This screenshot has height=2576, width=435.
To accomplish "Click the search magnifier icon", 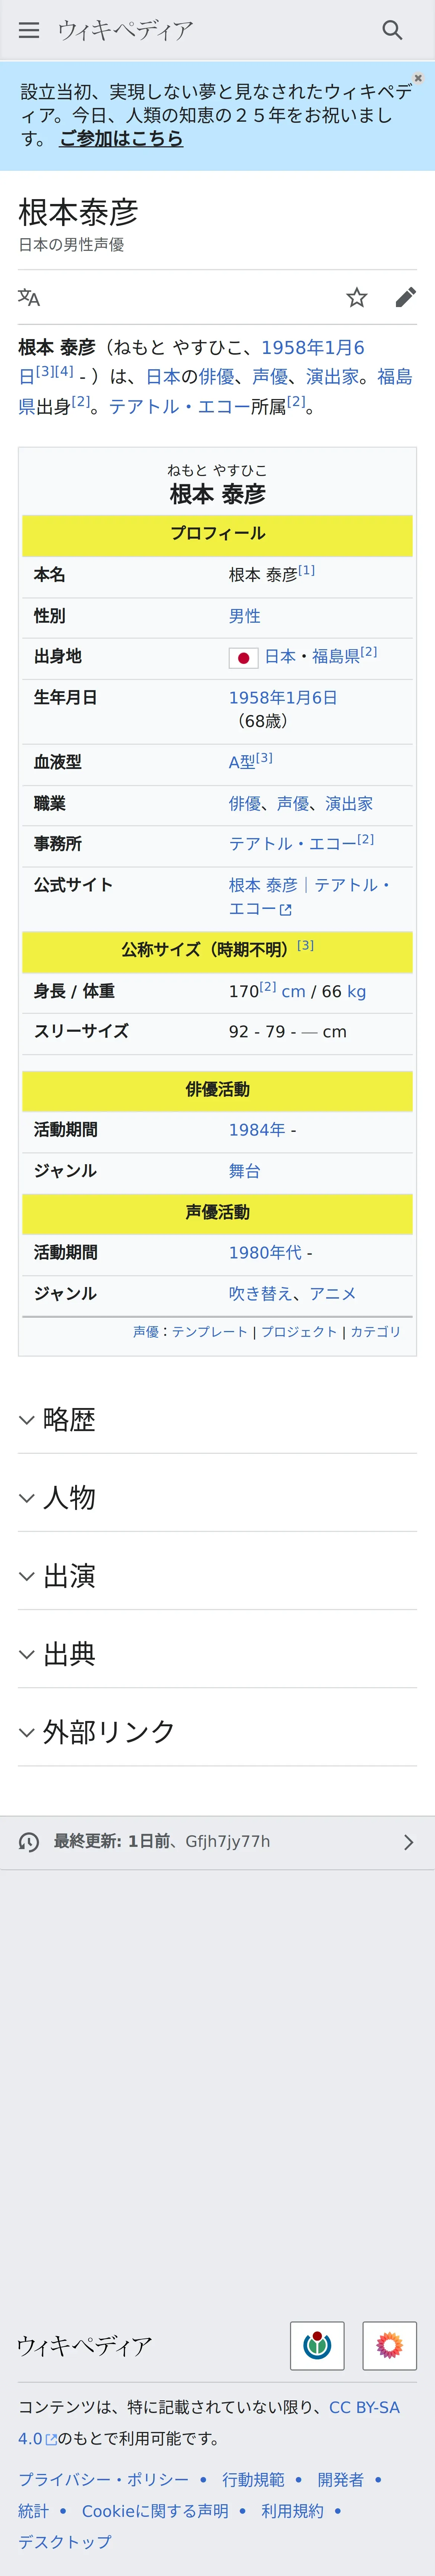I will [x=392, y=30].
